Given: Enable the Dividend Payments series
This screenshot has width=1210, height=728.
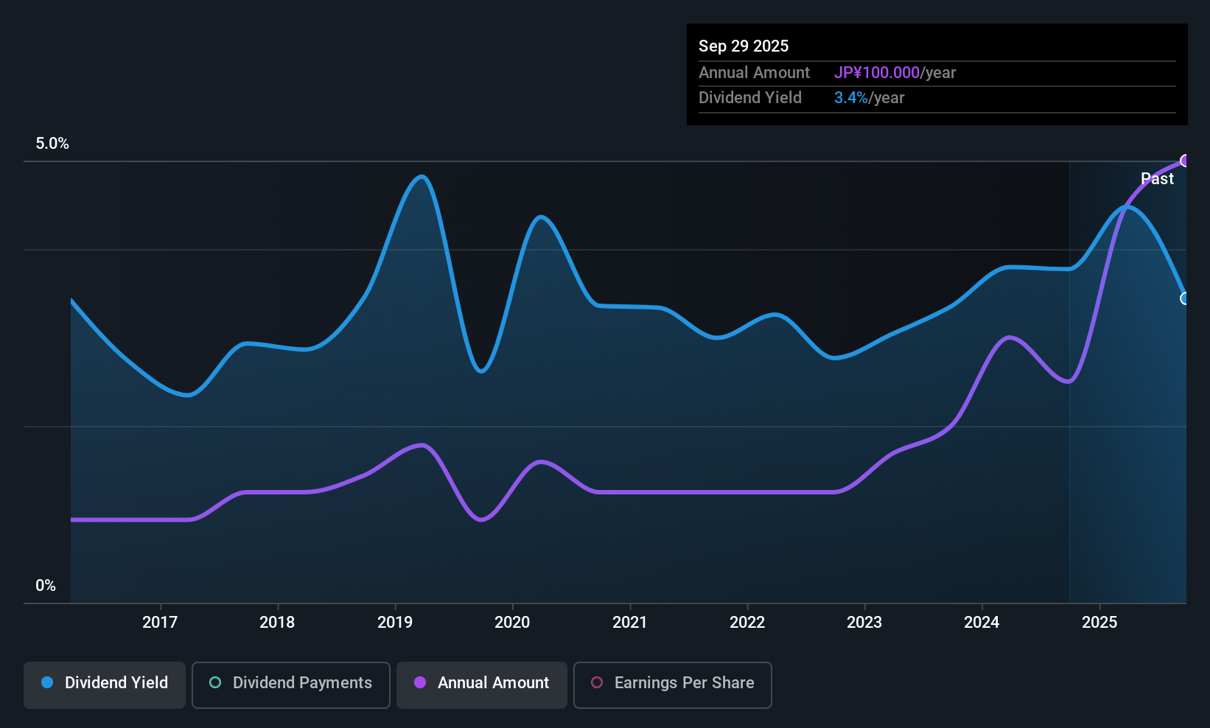Looking at the screenshot, I should [x=290, y=685].
